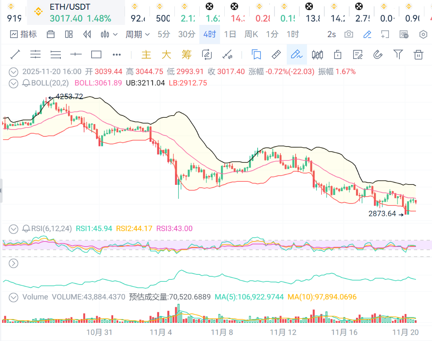This screenshot has width=432, height=341.
Task: Click the filter funnel icon
Action: 398,54
